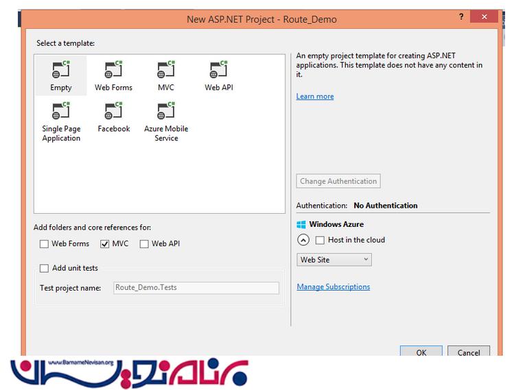Click the Test project name field
The width and height of the screenshot is (525, 390).
click(196, 288)
